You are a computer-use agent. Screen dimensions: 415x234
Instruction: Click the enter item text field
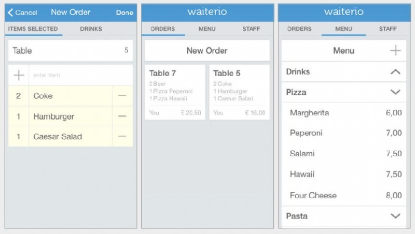(78, 76)
